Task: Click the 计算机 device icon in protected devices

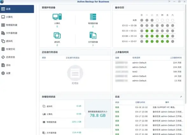Action: point(57,17)
